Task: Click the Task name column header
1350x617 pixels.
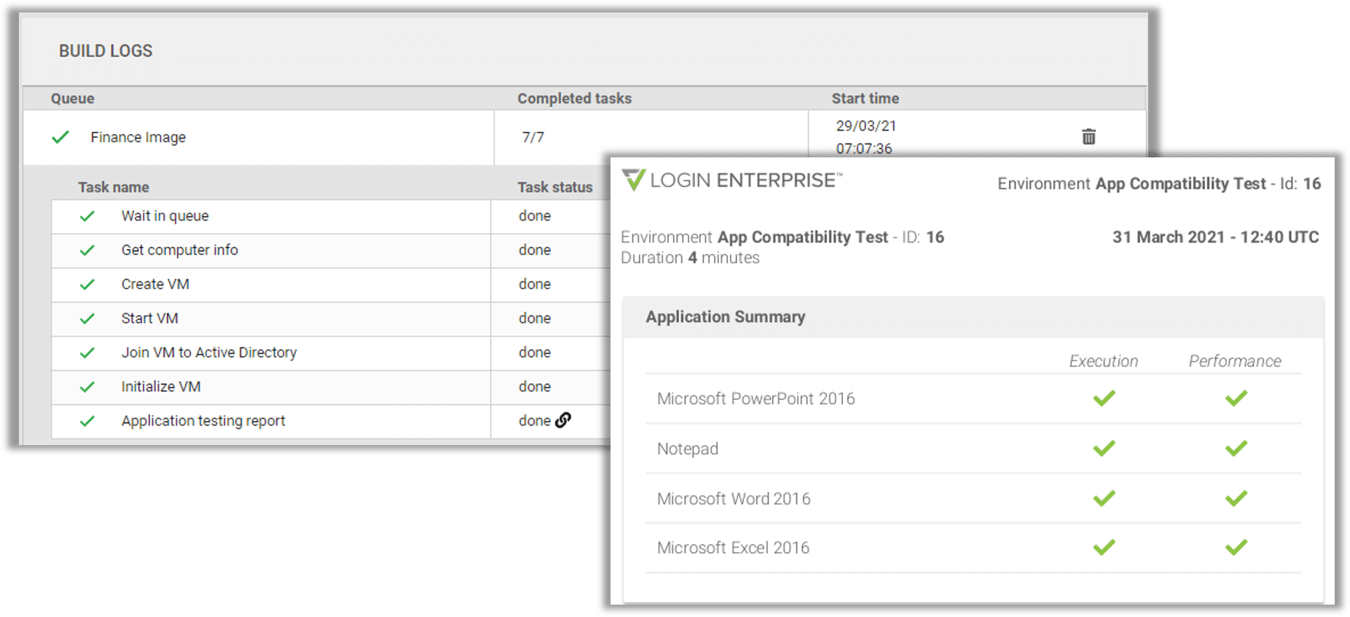Action: 114,187
